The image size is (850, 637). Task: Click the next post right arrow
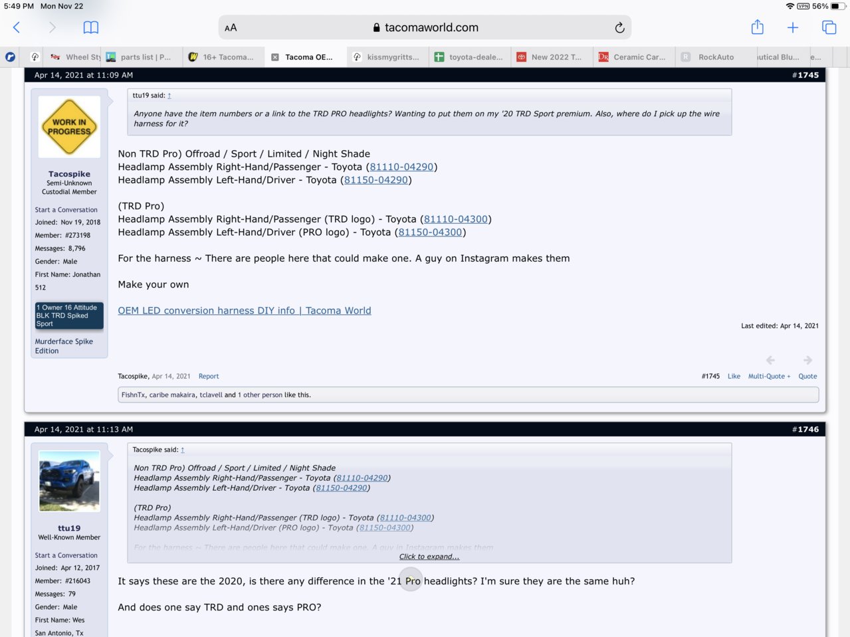[807, 360]
